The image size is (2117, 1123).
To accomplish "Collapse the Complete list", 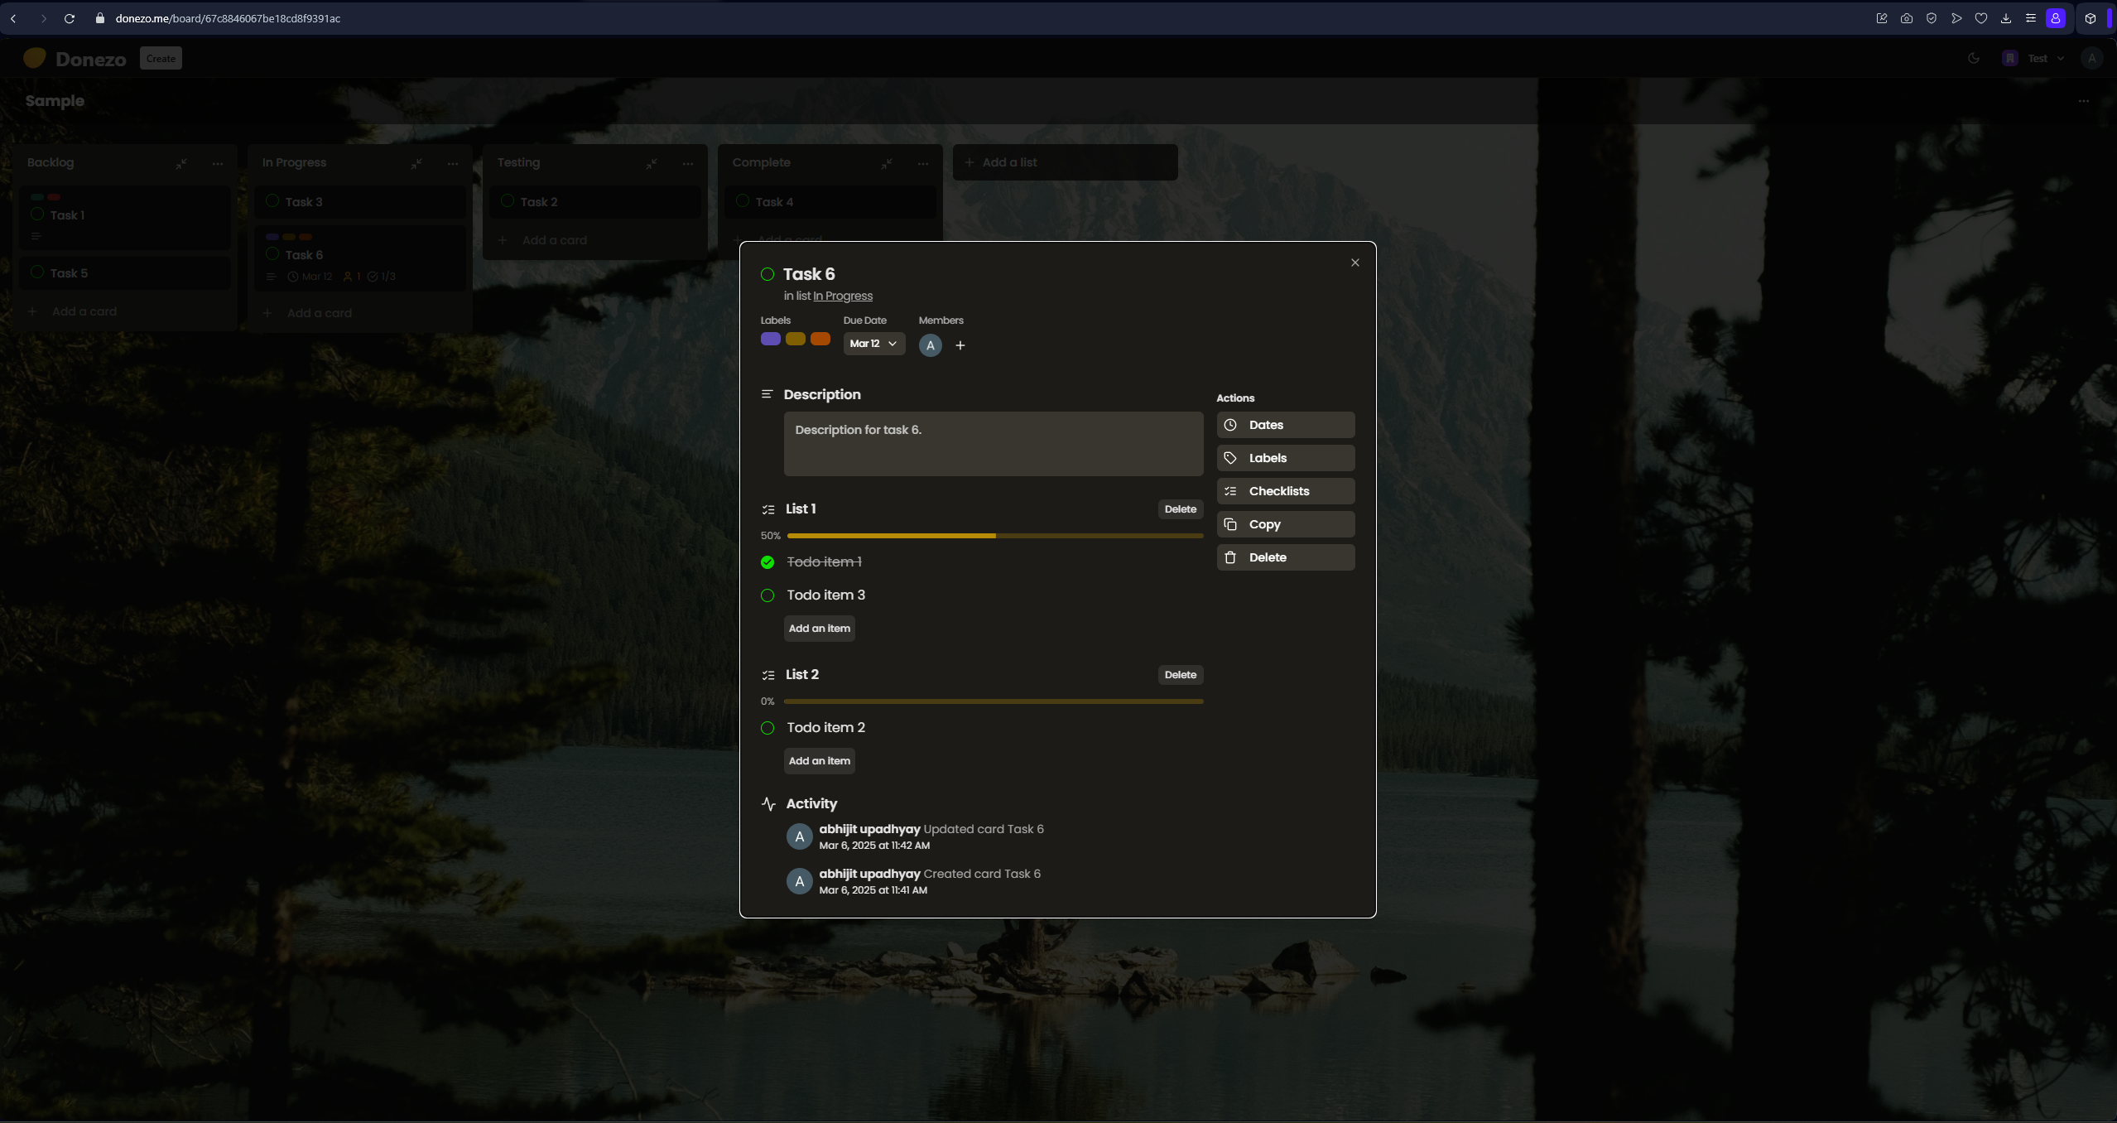I will (887, 163).
